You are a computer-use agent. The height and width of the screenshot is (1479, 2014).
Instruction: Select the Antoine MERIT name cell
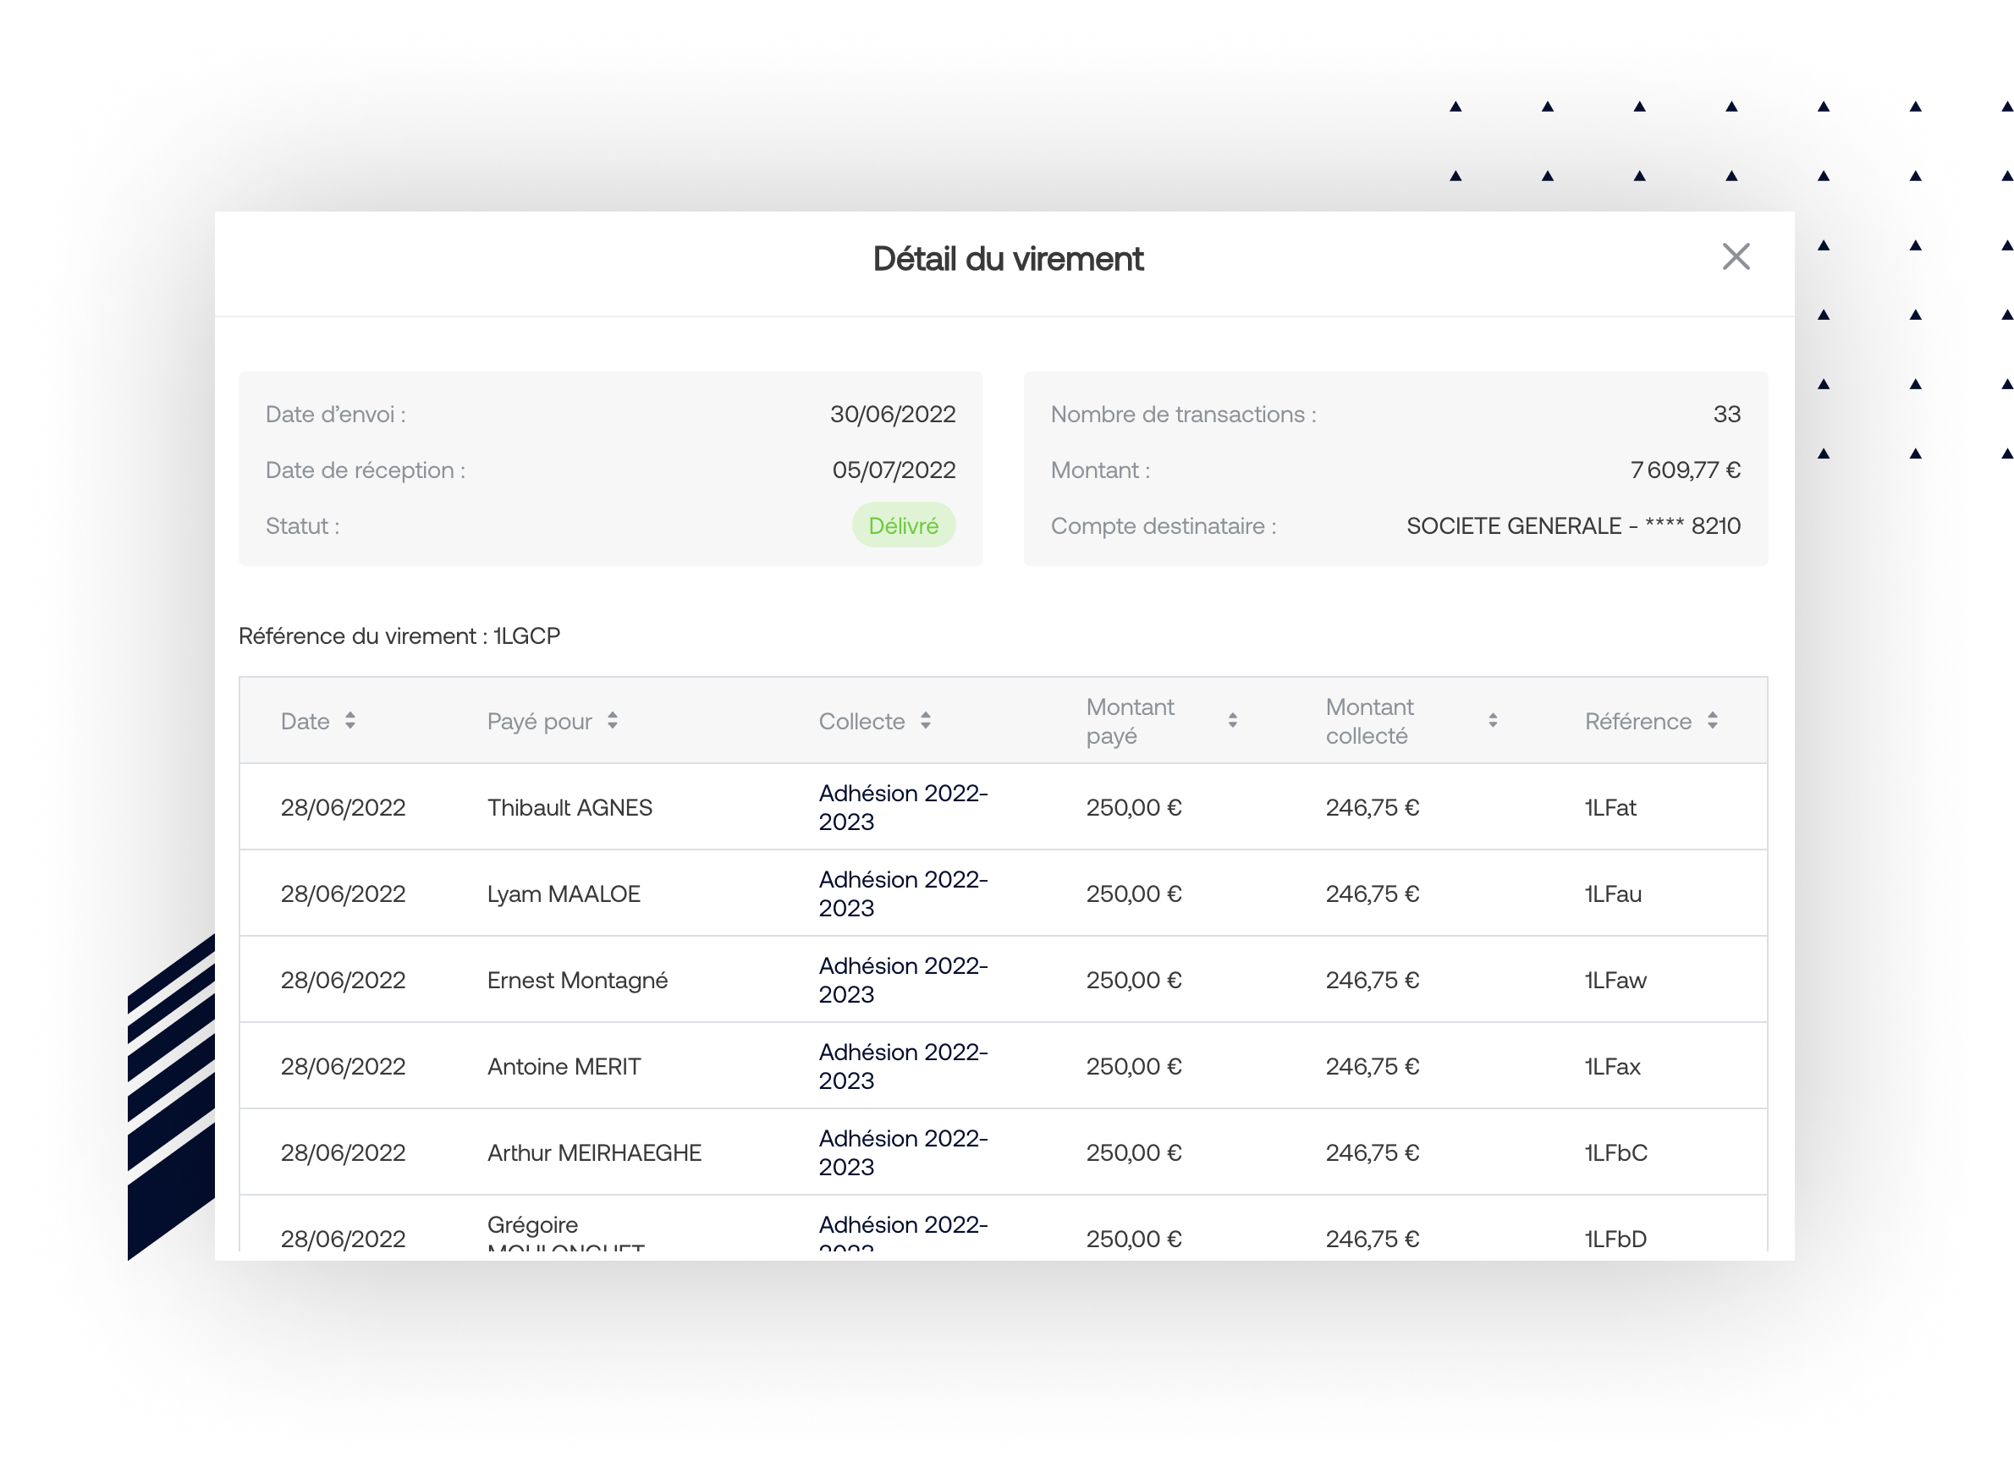coord(564,1065)
